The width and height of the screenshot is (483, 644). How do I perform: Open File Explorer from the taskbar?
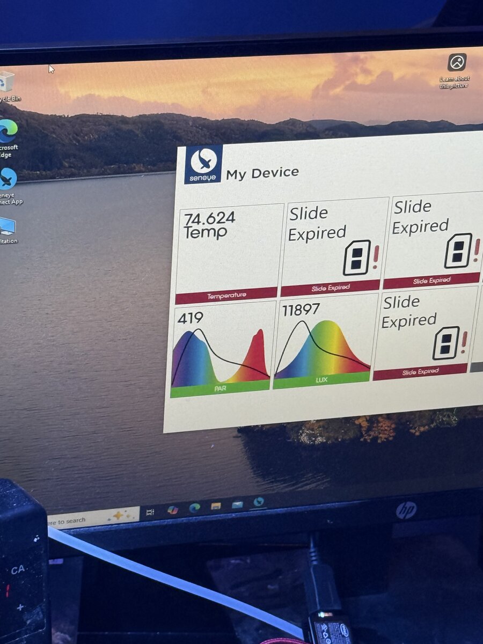coord(216,506)
